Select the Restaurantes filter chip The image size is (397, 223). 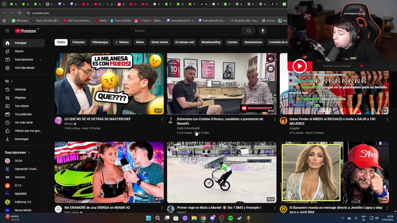click(253, 42)
